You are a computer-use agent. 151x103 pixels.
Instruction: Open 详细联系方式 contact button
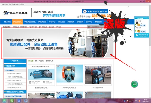click(142, 35)
